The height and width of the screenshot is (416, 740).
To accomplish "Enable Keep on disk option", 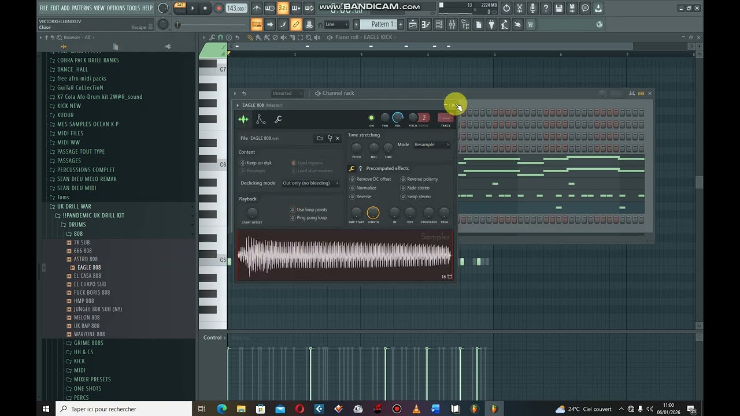I will [x=256, y=163].
